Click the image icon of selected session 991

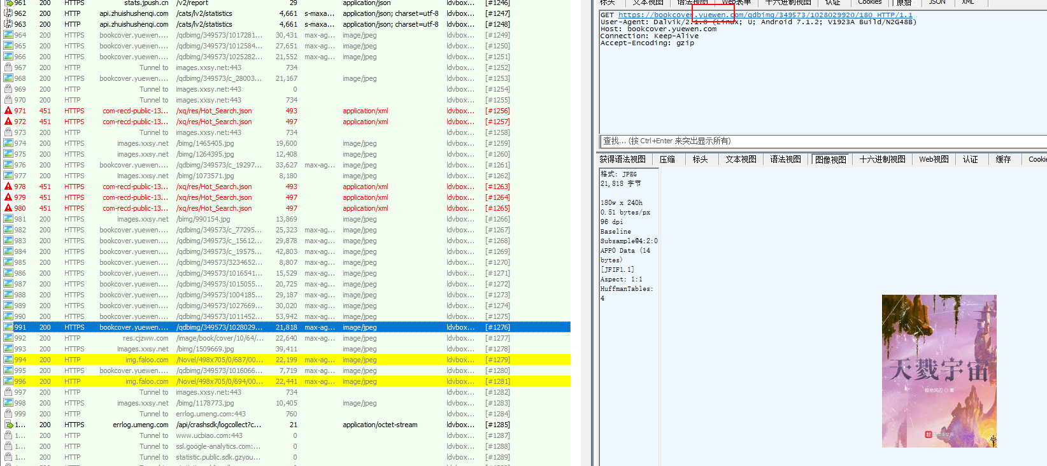(x=8, y=327)
